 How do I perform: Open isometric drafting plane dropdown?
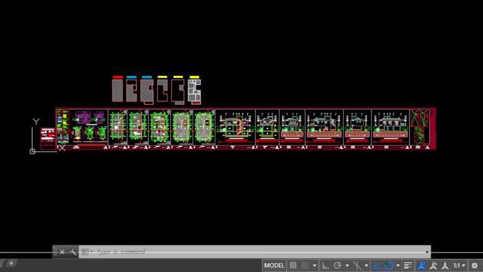pyautogui.click(x=366, y=266)
